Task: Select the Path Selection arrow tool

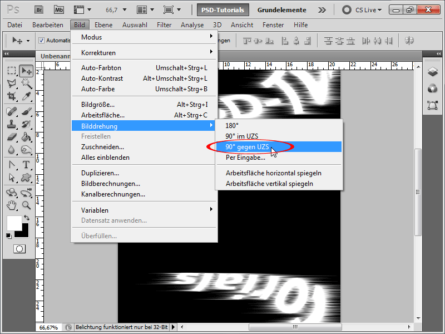Action: coord(12,178)
